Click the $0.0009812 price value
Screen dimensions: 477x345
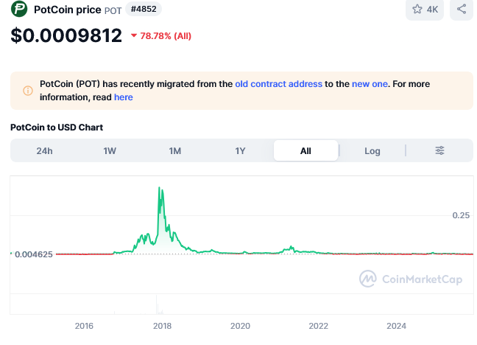(66, 35)
